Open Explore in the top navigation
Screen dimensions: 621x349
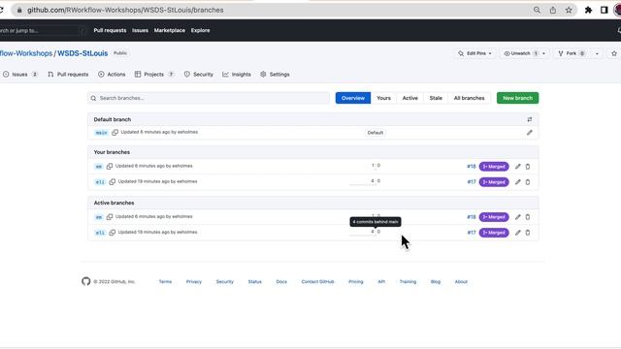[201, 30]
